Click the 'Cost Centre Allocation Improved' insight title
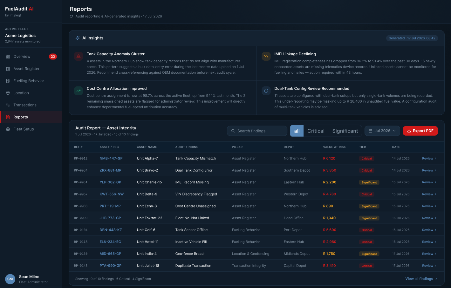451x292 pixels. (117, 89)
